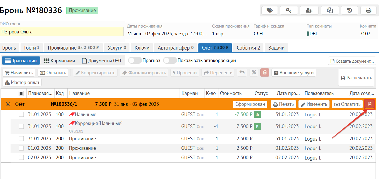Screen dimensions: 384x179
Task: Delete invoice with red trash icon
Action: click(x=370, y=104)
